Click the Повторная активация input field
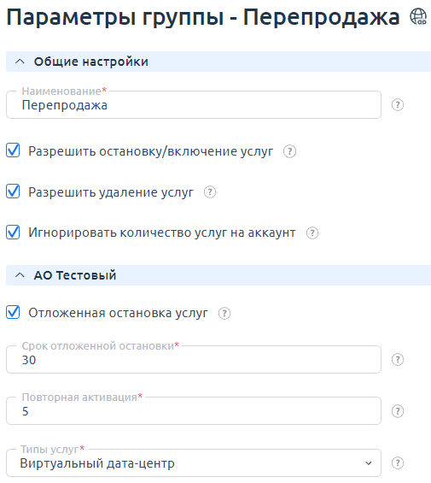 coord(194,411)
